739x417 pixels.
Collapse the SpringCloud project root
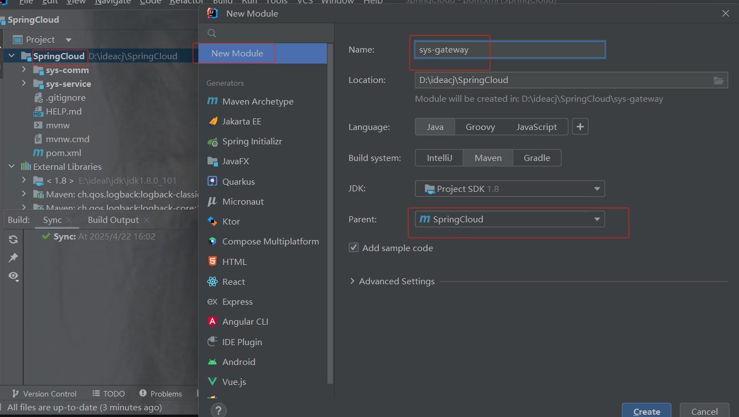(12, 56)
